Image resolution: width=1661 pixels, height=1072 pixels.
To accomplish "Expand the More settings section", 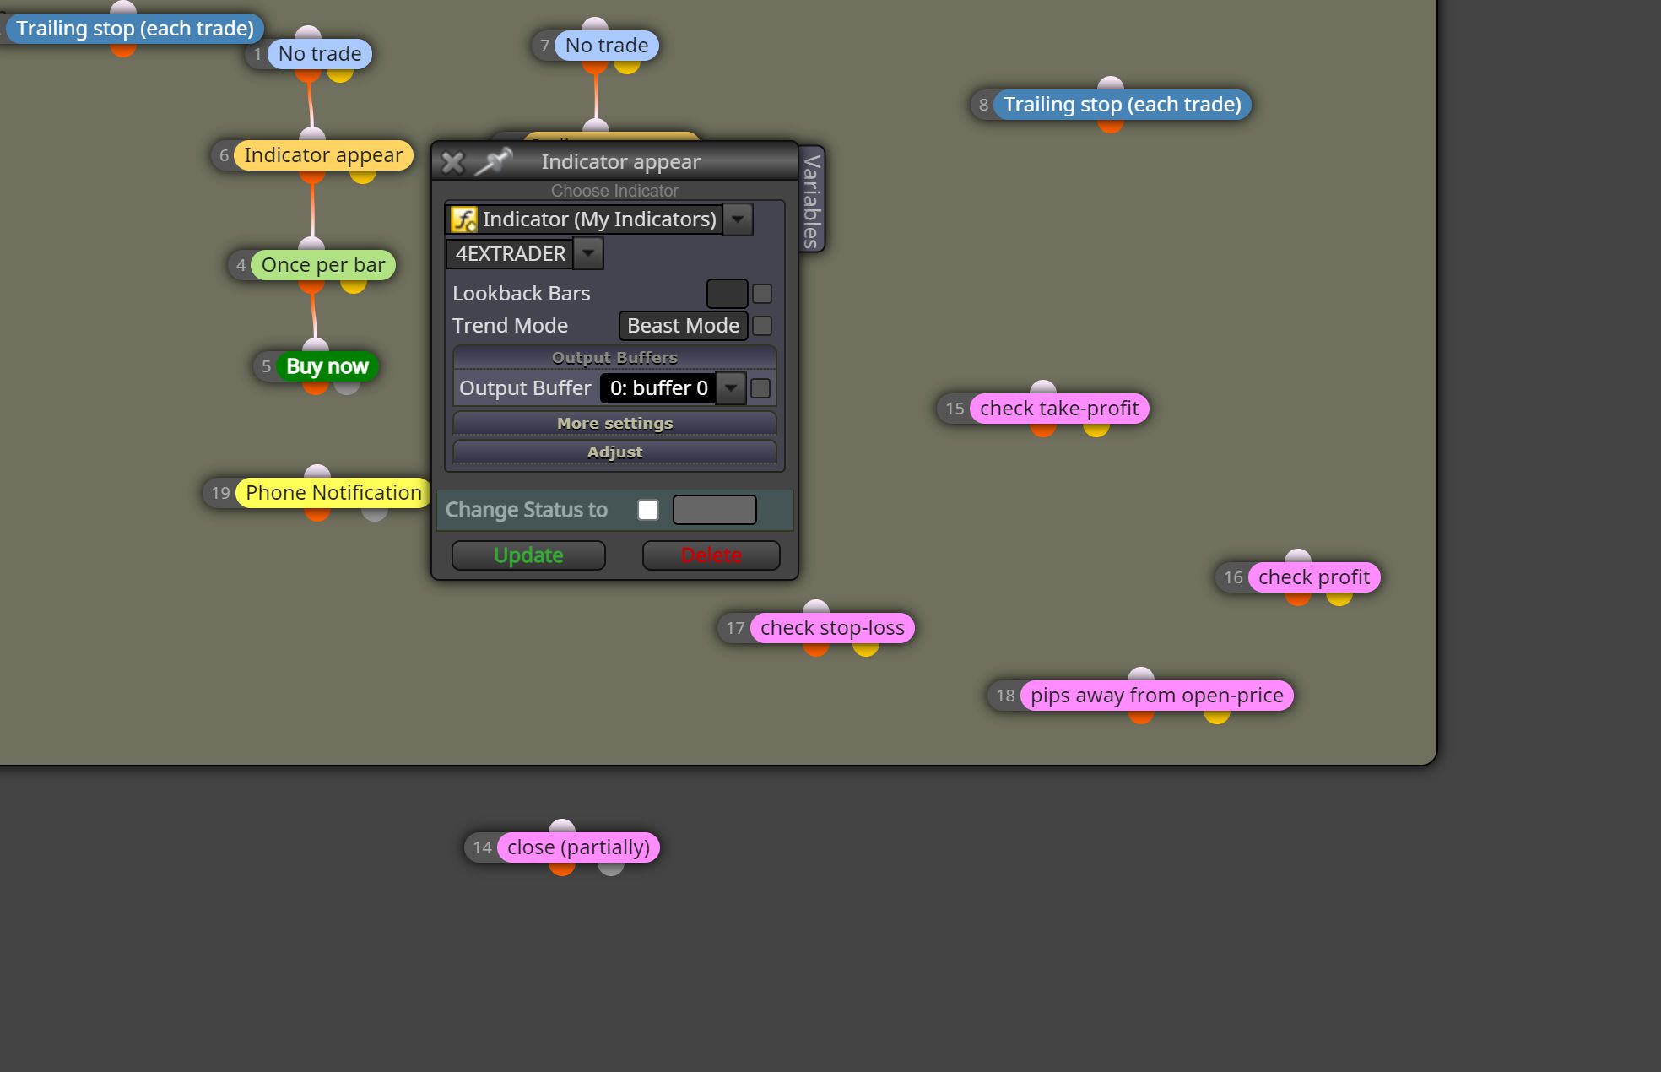I will [614, 423].
